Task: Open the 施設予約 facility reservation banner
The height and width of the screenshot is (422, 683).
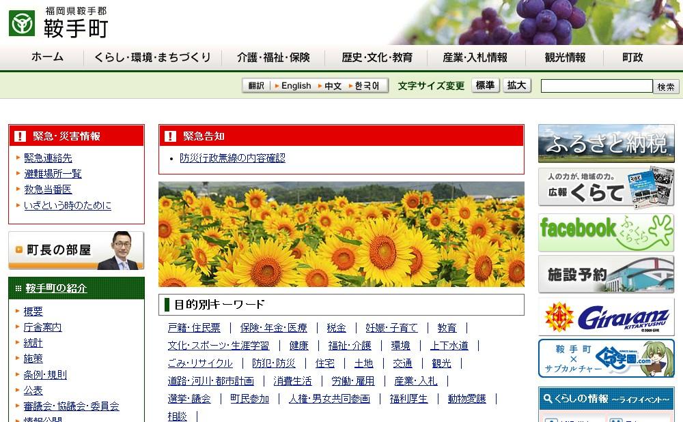Action: point(606,275)
